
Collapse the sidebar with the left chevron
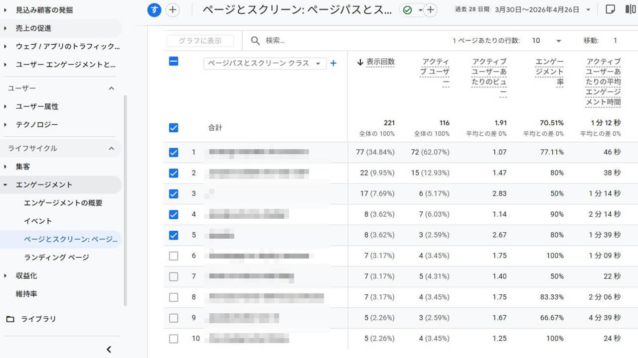tap(109, 350)
